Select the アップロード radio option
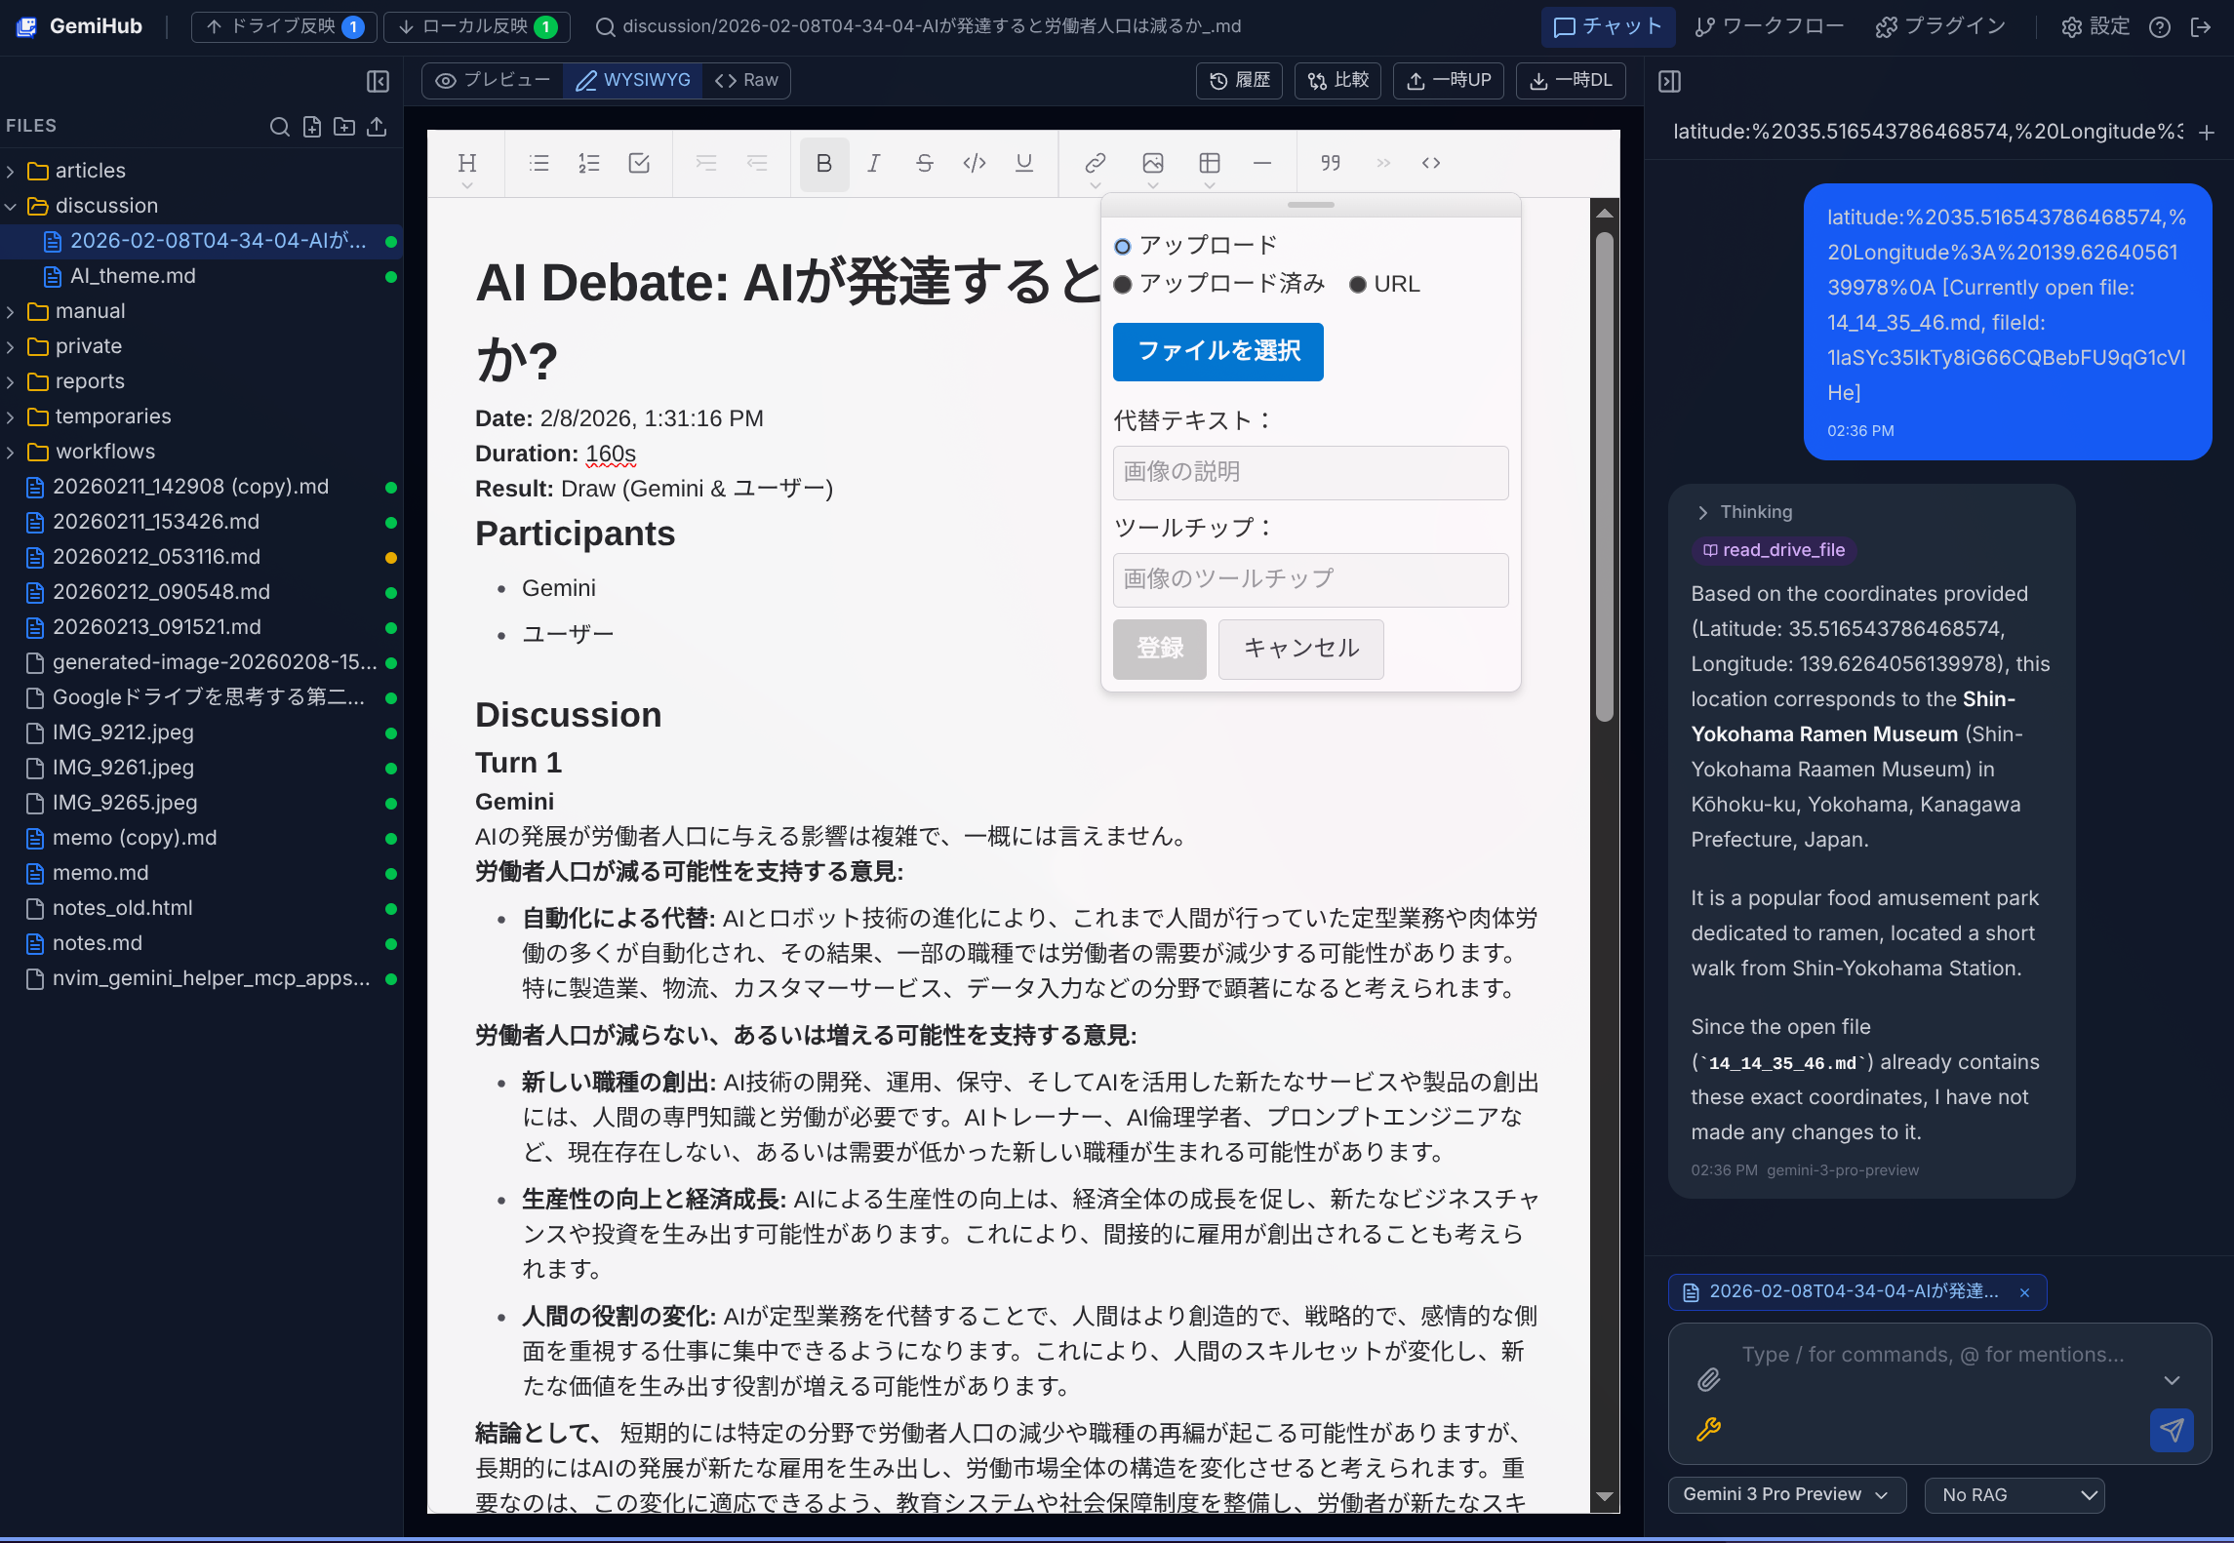Viewport: 2234px width, 1543px height. tap(1123, 246)
